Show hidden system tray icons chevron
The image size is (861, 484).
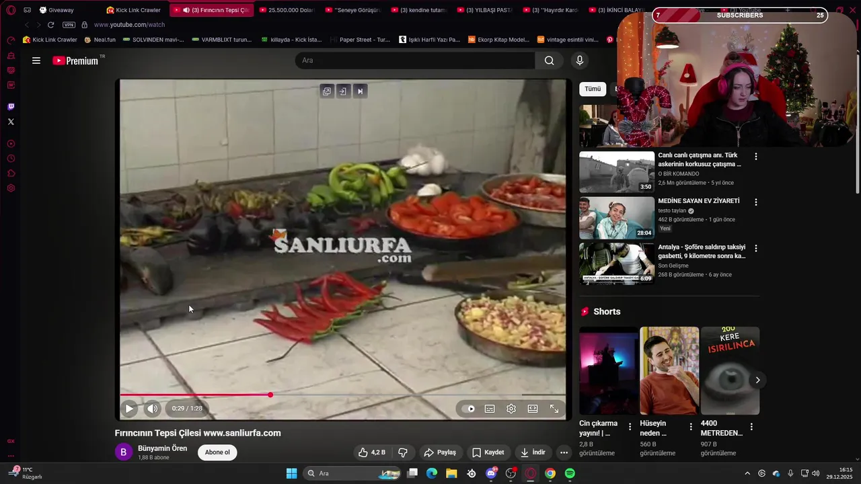747,473
